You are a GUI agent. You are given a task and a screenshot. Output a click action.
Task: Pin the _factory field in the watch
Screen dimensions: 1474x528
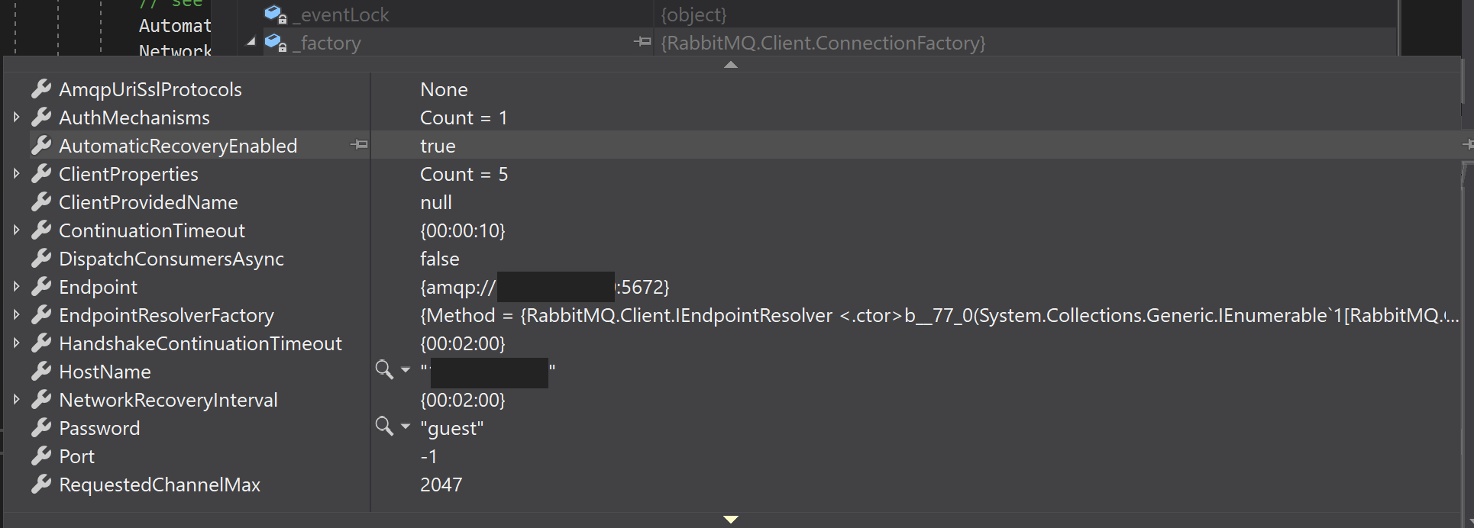(642, 41)
